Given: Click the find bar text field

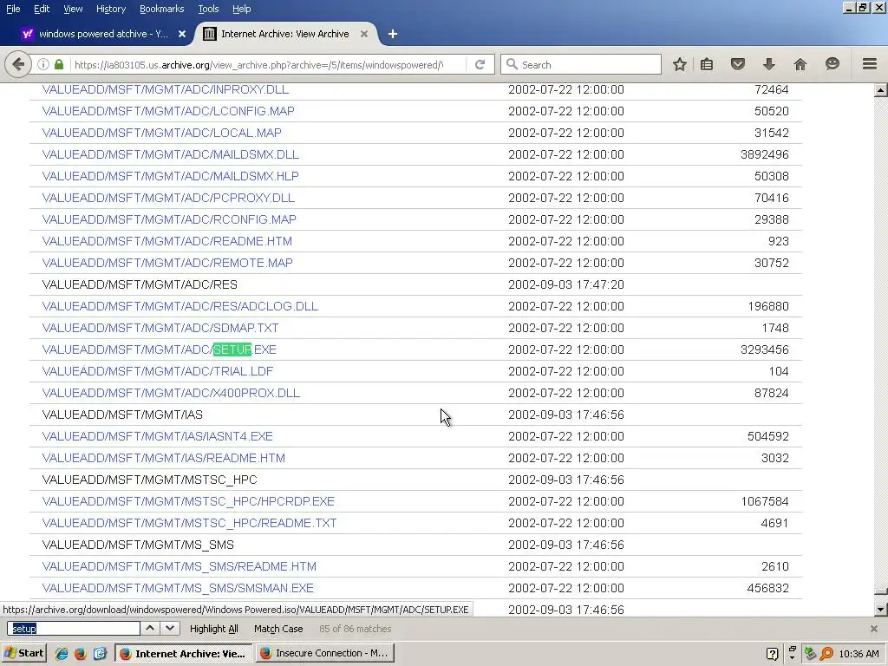Looking at the screenshot, I should (74, 628).
